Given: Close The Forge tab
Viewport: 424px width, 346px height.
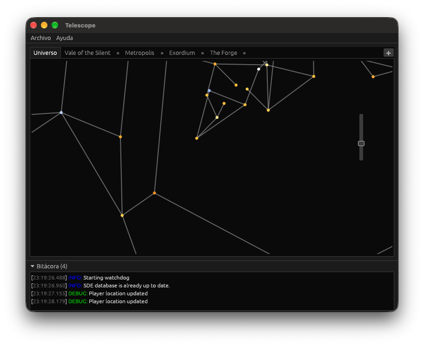Looking at the screenshot, I should coord(244,53).
